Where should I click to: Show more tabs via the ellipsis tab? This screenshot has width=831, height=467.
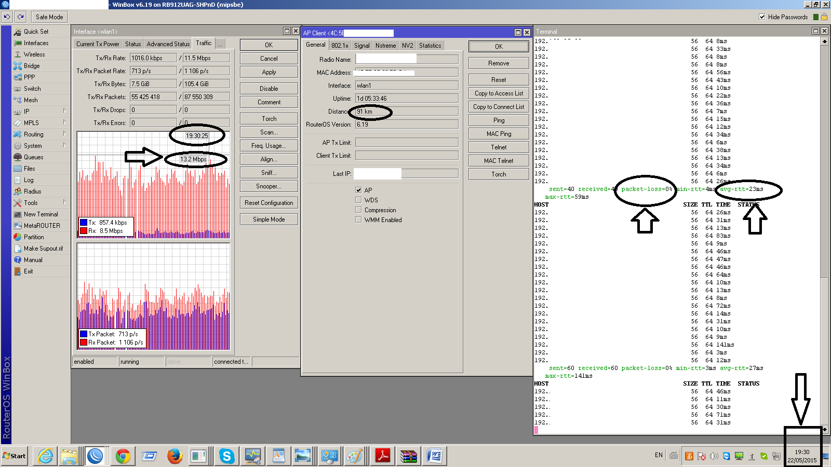pos(220,44)
